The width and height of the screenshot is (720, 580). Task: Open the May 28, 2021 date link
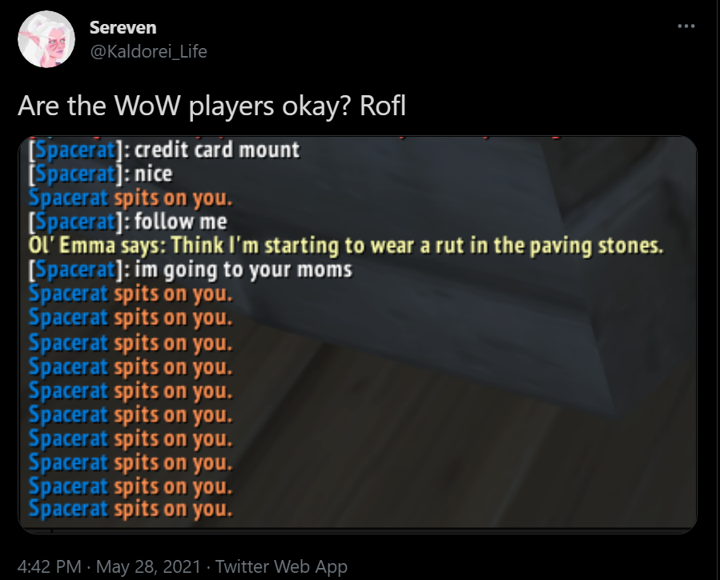148,566
